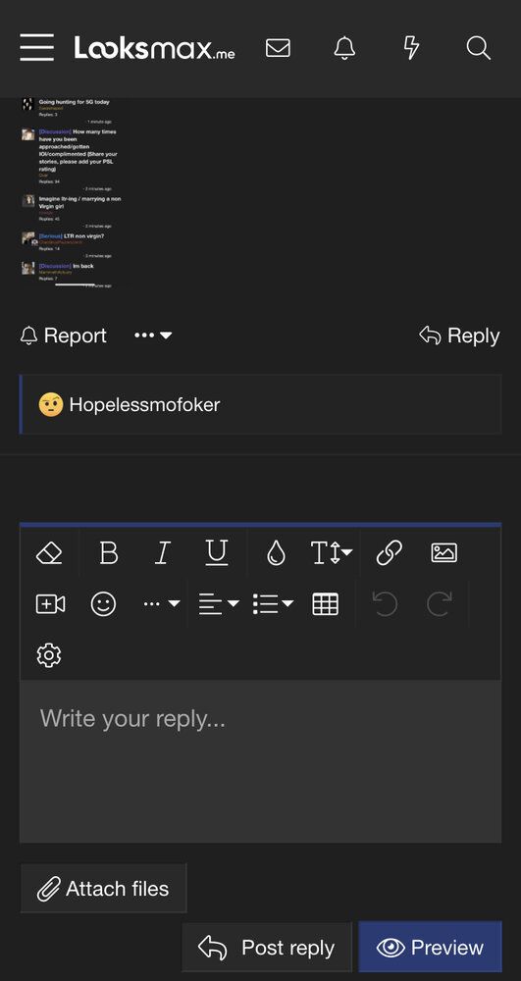Check the alerts bell icon
The width and height of the screenshot is (521, 981).
coord(344,48)
